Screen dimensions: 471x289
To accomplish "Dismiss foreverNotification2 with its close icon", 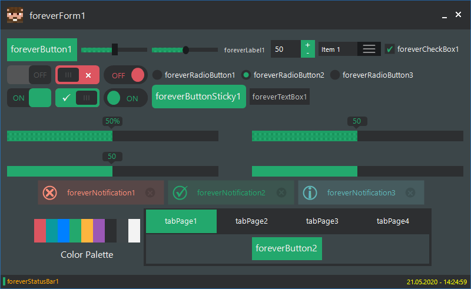I will click(x=281, y=192).
